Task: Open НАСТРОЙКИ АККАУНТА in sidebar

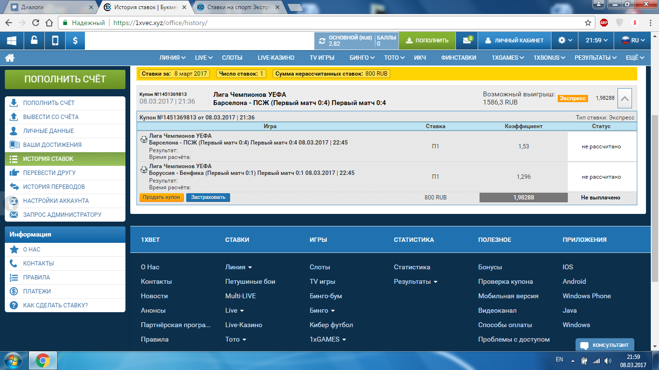Action: click(x=65, y=200)
